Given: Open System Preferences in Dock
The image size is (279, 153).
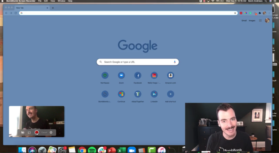Looking at the screenshot, I should pyautogui.click(x=62, y=150).
